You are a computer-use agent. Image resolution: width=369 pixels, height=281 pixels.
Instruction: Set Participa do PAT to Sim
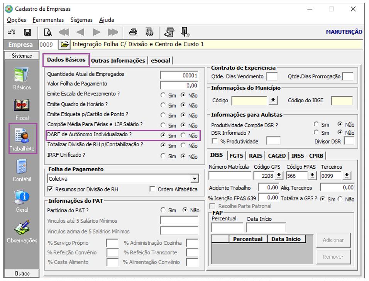pos(163,210)
